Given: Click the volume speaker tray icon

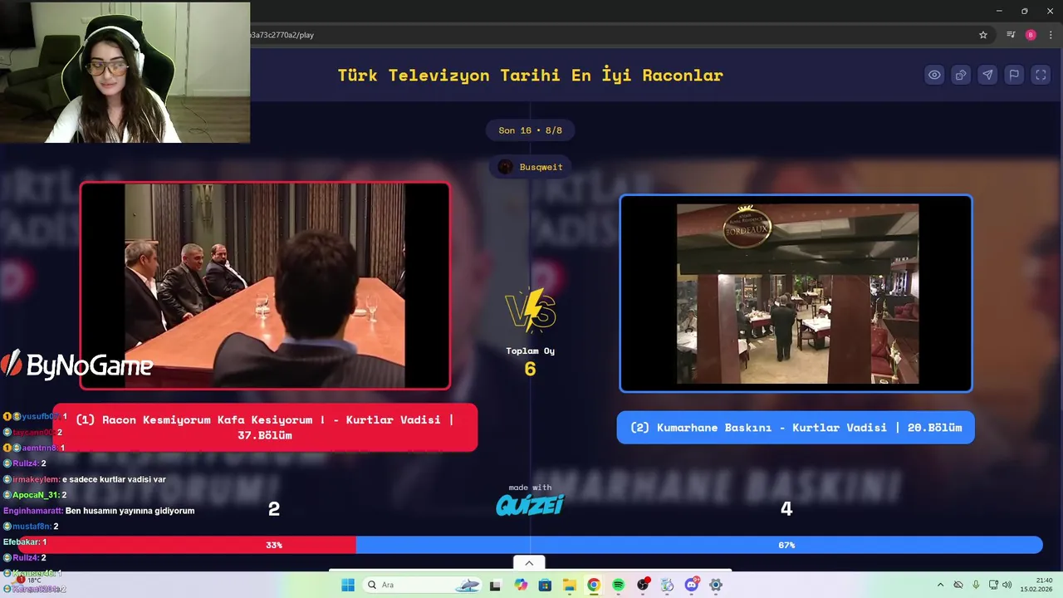Looking at the screenshot, I should tap(1007, 585).
